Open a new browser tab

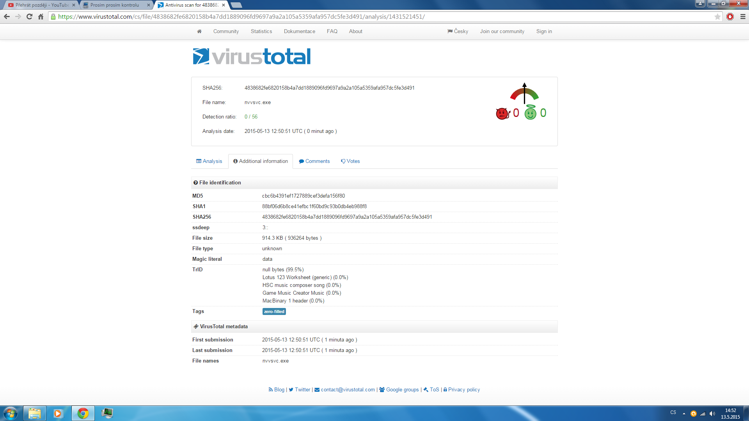click(236, 5)
